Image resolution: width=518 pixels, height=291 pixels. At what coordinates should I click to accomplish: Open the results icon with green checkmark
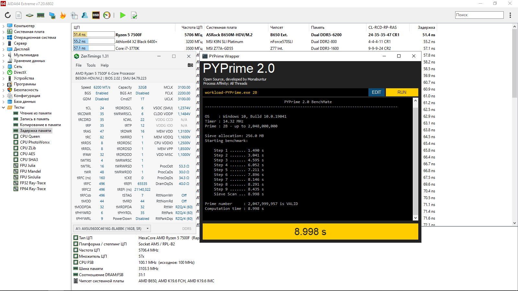pos(134,15)
